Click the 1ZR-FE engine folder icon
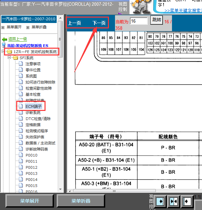Image resolution: width=202 pixels, height=210 pixels. [x=9, y=51]
